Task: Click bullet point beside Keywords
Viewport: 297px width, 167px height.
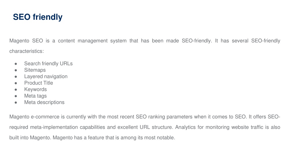Action: pos(16,90)
